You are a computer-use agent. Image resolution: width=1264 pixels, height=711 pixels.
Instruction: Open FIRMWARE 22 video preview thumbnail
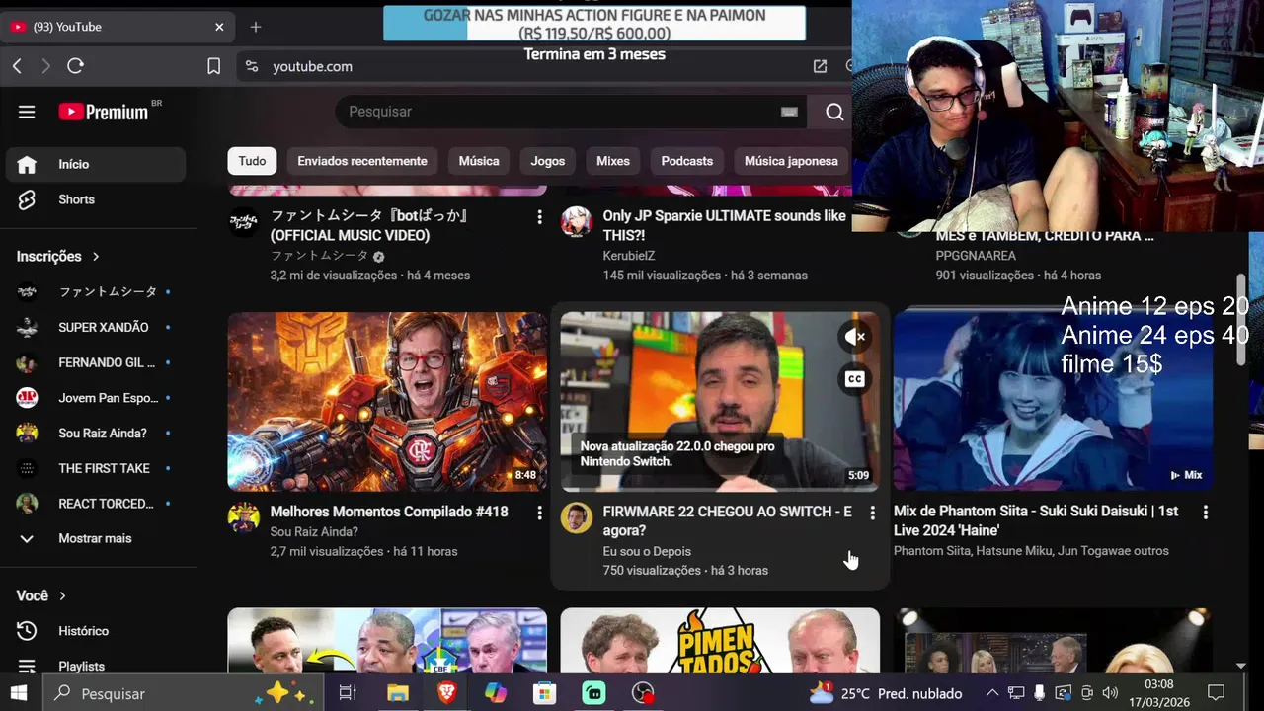(x=720, y=402)
